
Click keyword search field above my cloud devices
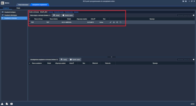click(x=186, y=15)
